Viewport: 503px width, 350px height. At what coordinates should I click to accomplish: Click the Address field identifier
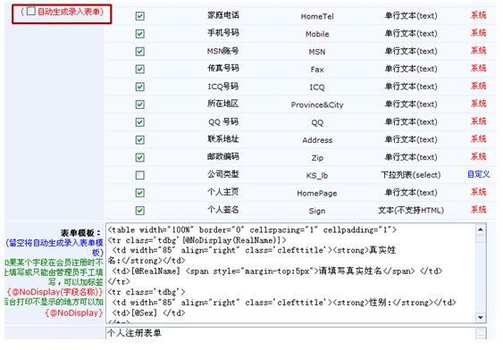(317, 140)
